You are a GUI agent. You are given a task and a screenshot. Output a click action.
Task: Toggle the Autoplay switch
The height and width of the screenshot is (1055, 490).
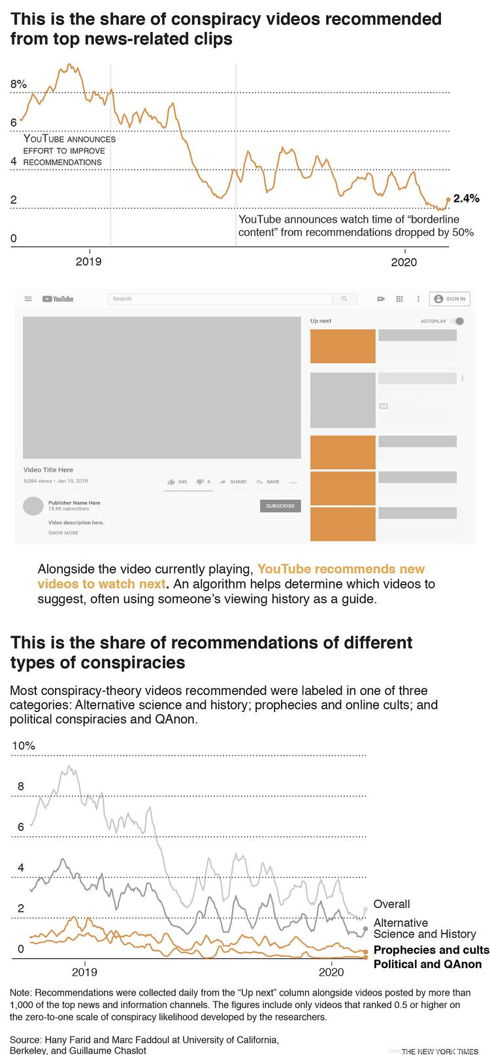[x=459, y=321]
